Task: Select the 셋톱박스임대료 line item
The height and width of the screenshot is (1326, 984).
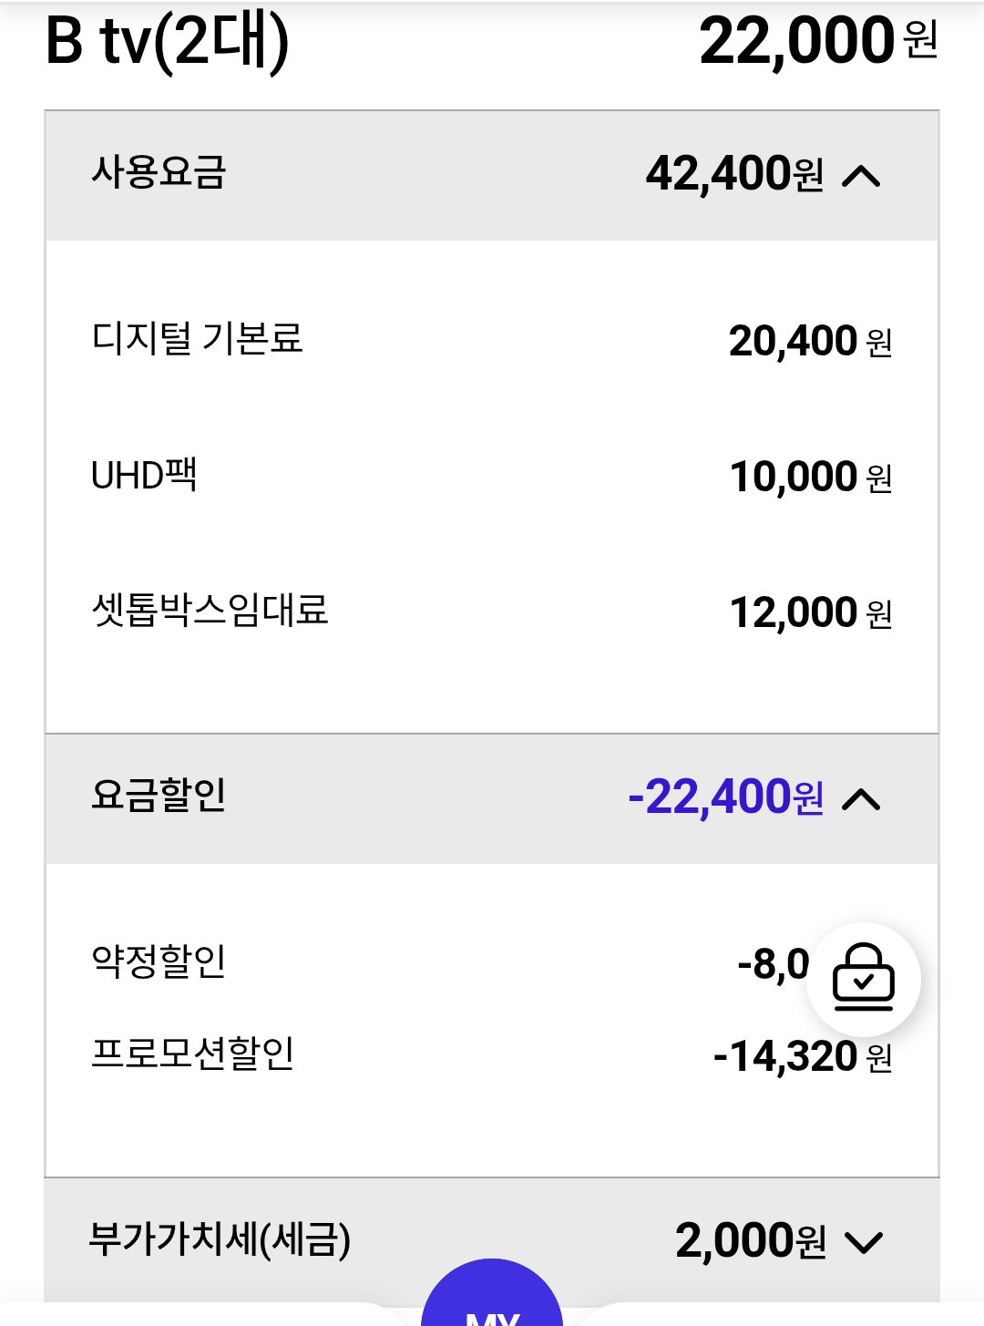Action: 492,612
